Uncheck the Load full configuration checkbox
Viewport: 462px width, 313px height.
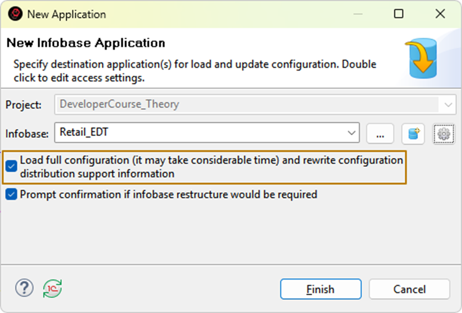point(12,167)
